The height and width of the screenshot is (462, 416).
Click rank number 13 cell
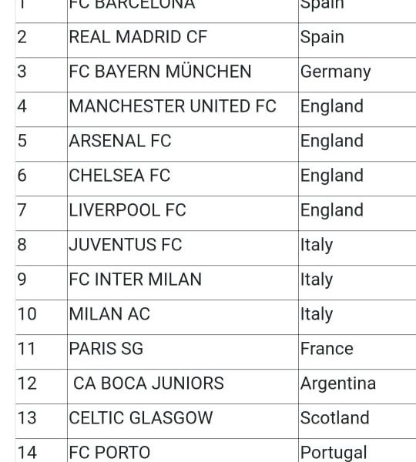click(42, 421)
